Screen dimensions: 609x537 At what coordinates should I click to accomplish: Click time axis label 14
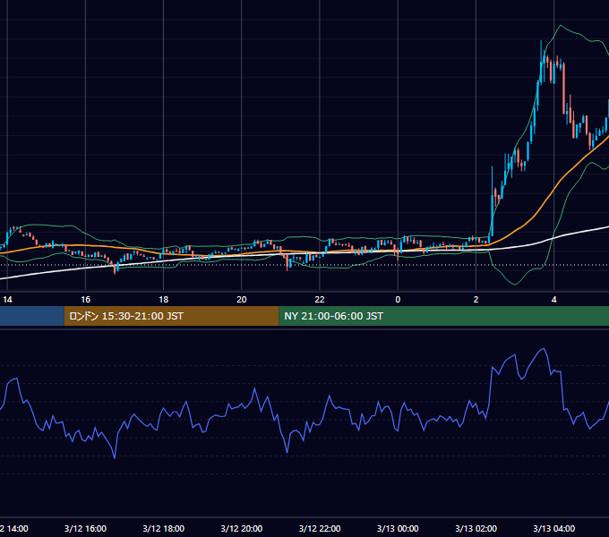coord(7,300)
